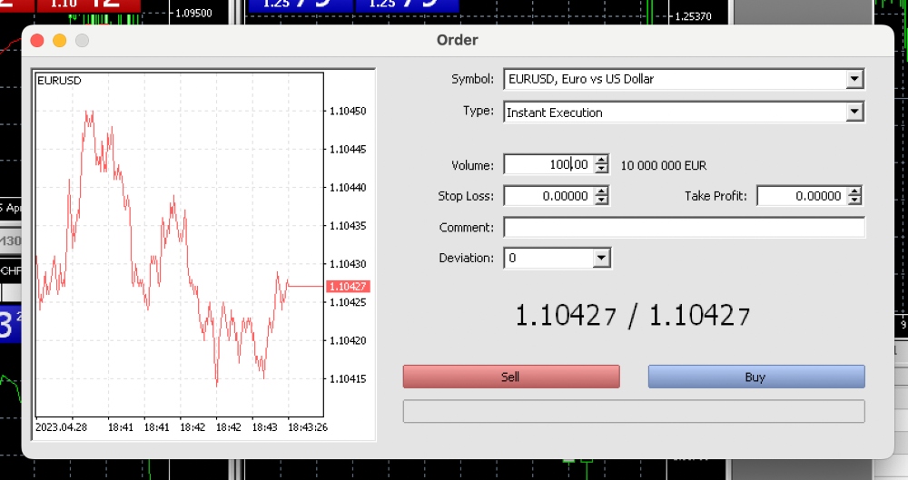Open the Type dropdown arrow

(854, 112)
